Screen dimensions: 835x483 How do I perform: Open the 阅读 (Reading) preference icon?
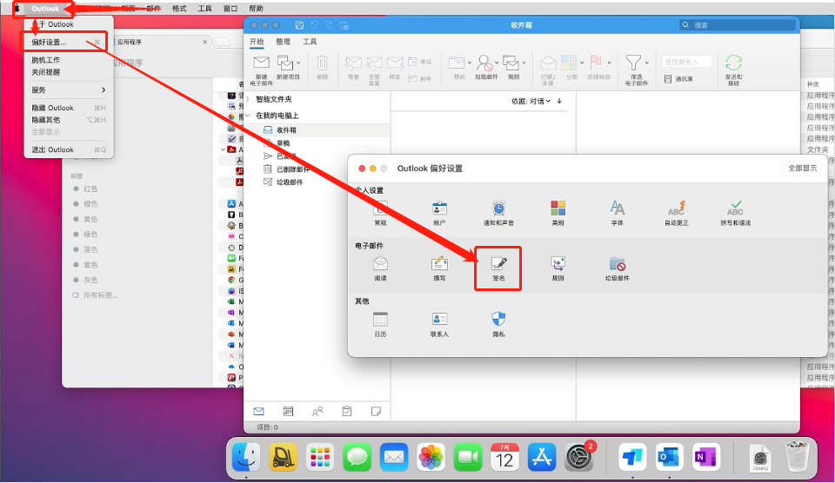380,268
